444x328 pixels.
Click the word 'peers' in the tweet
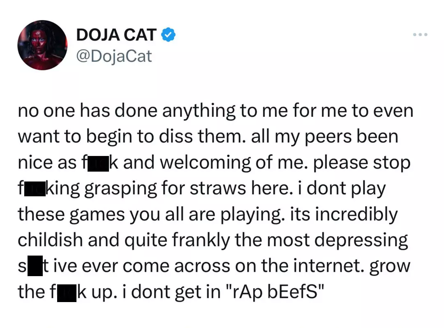[328, 137]
